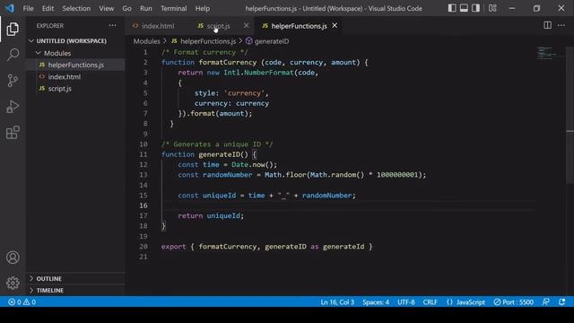The height and width of the screenshot is (323, 574).
Task: Open helperFunctions.js in the explorer tree
Action: coord(75,65)
